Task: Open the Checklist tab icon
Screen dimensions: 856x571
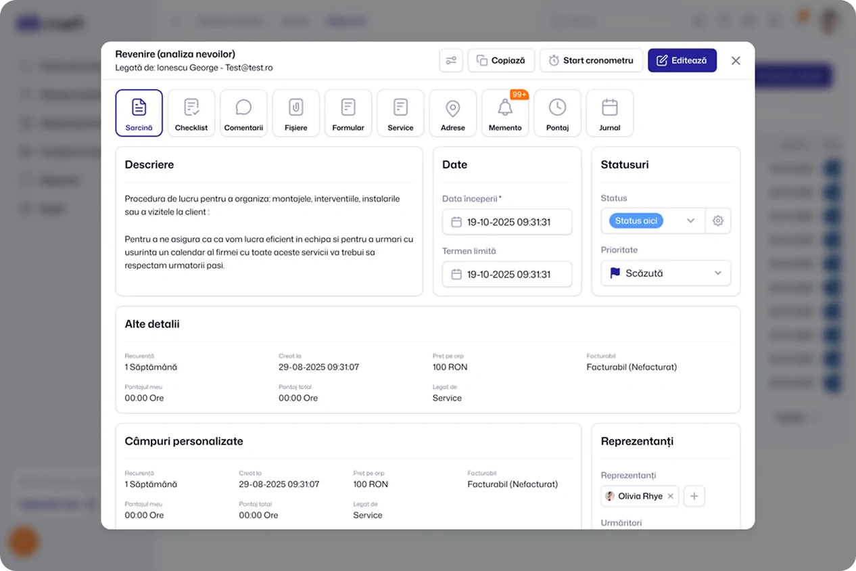Action: (x=191, y=113)
